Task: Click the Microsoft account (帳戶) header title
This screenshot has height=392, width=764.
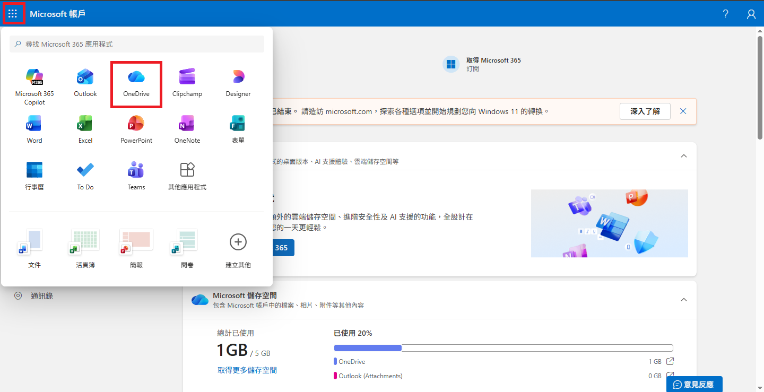Action: 58,14
